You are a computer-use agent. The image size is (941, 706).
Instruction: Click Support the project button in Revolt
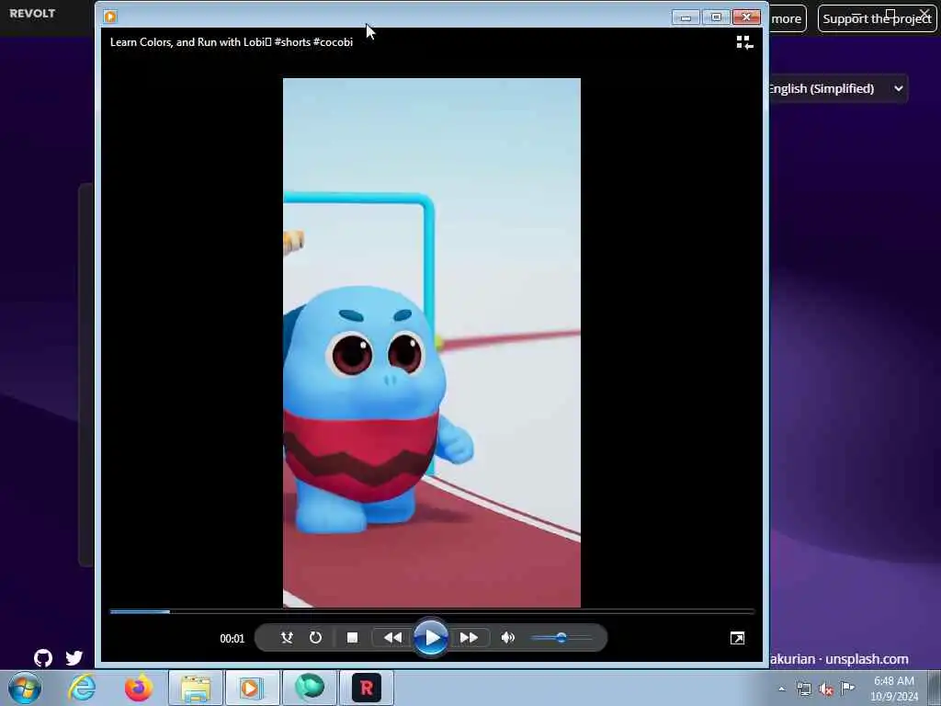[x=877, y=18]
